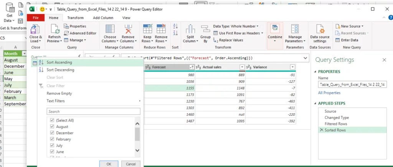Uncheck the February filter checkbox
The height and width of the screenshot is (167, 393).
(x=52, y=139)
